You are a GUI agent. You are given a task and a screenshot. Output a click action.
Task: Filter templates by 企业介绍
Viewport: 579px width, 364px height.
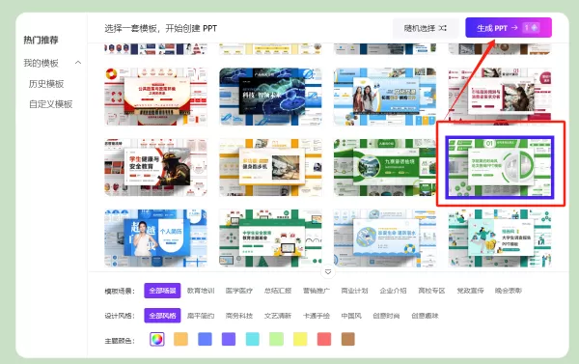pos(393,291)
